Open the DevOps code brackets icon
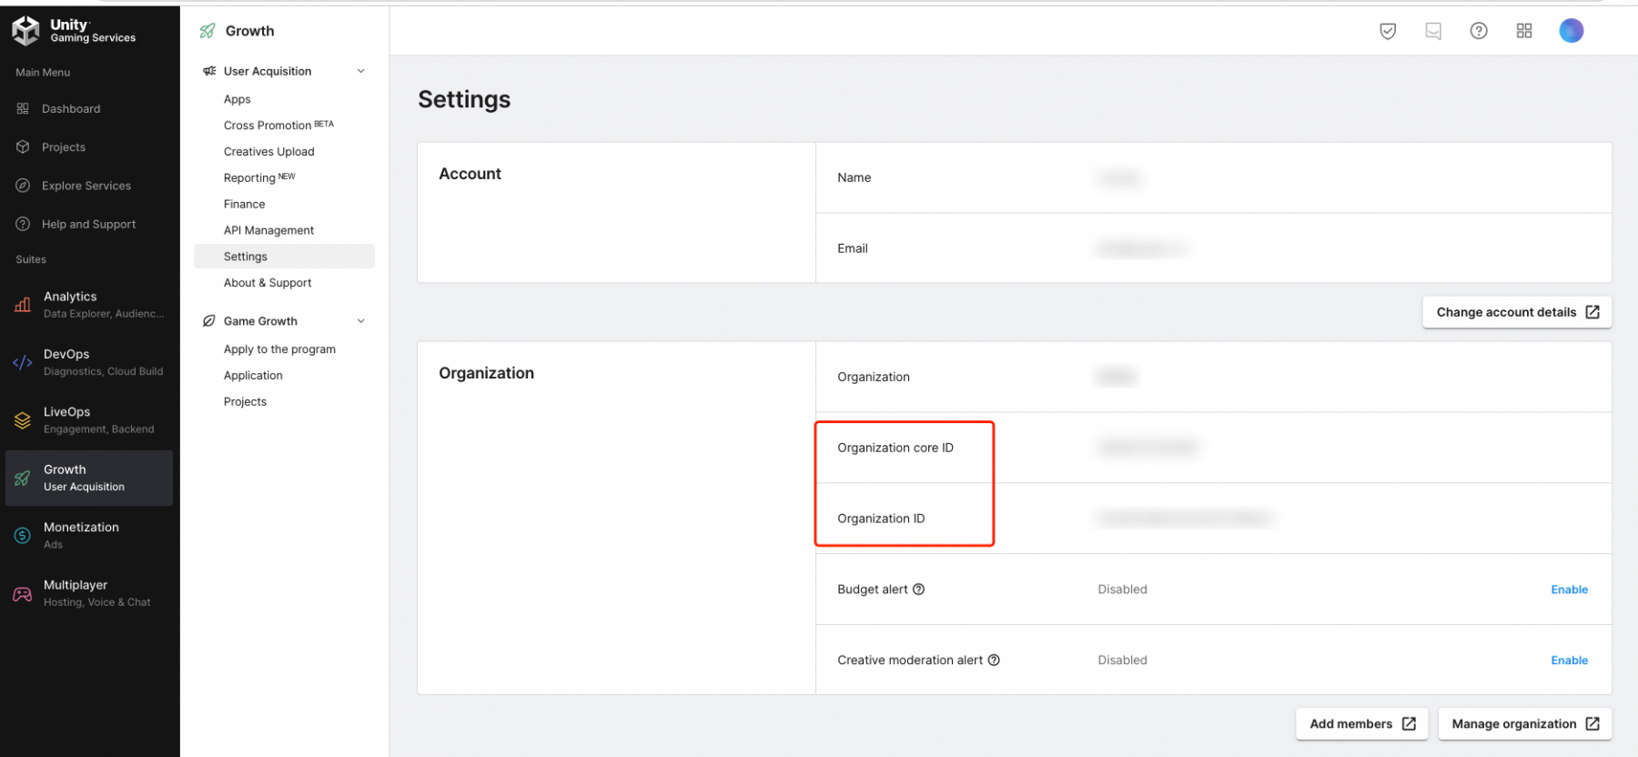Screen dimensions: 1638x757 coord(23,362)
